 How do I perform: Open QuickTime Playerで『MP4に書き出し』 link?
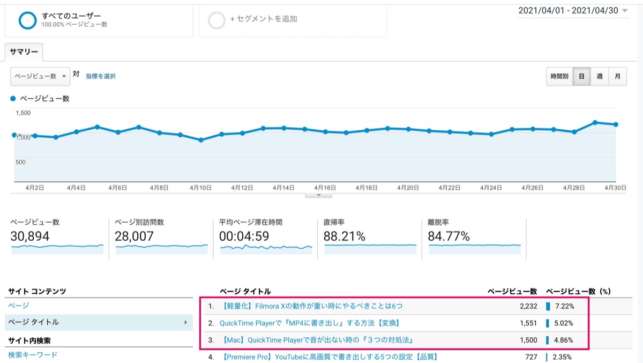(x=310, y=323)
